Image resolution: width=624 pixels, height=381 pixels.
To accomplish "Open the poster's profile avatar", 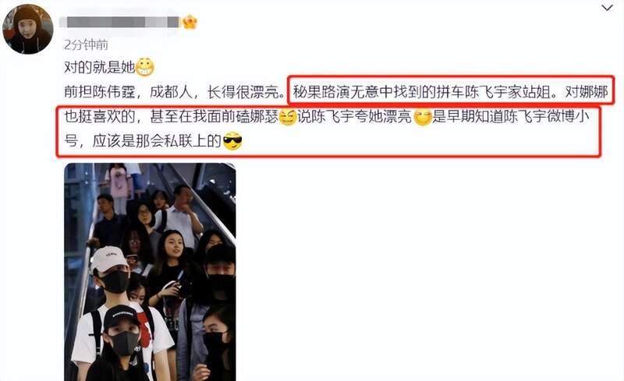I will pyautogui.click(x=28, y=29).
